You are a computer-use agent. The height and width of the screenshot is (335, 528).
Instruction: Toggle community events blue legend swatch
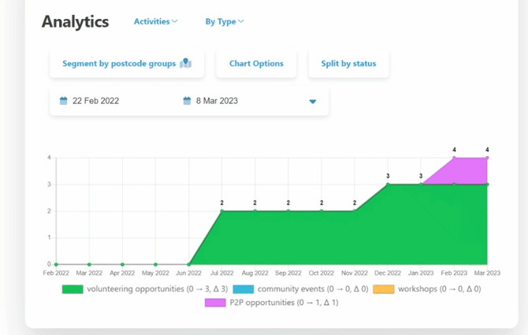click(244, 289)
